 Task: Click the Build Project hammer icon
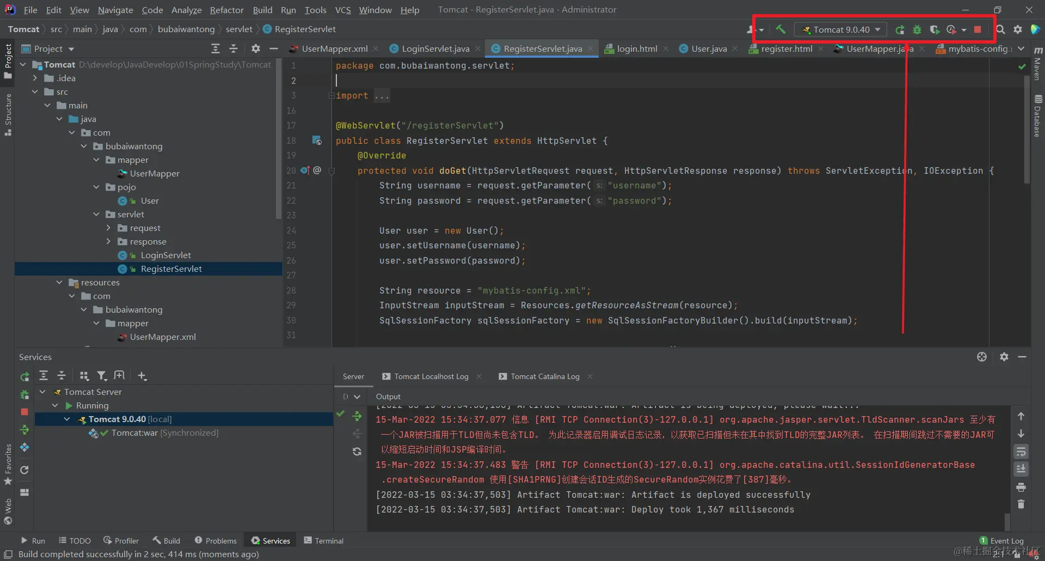[x=780, y=29]
